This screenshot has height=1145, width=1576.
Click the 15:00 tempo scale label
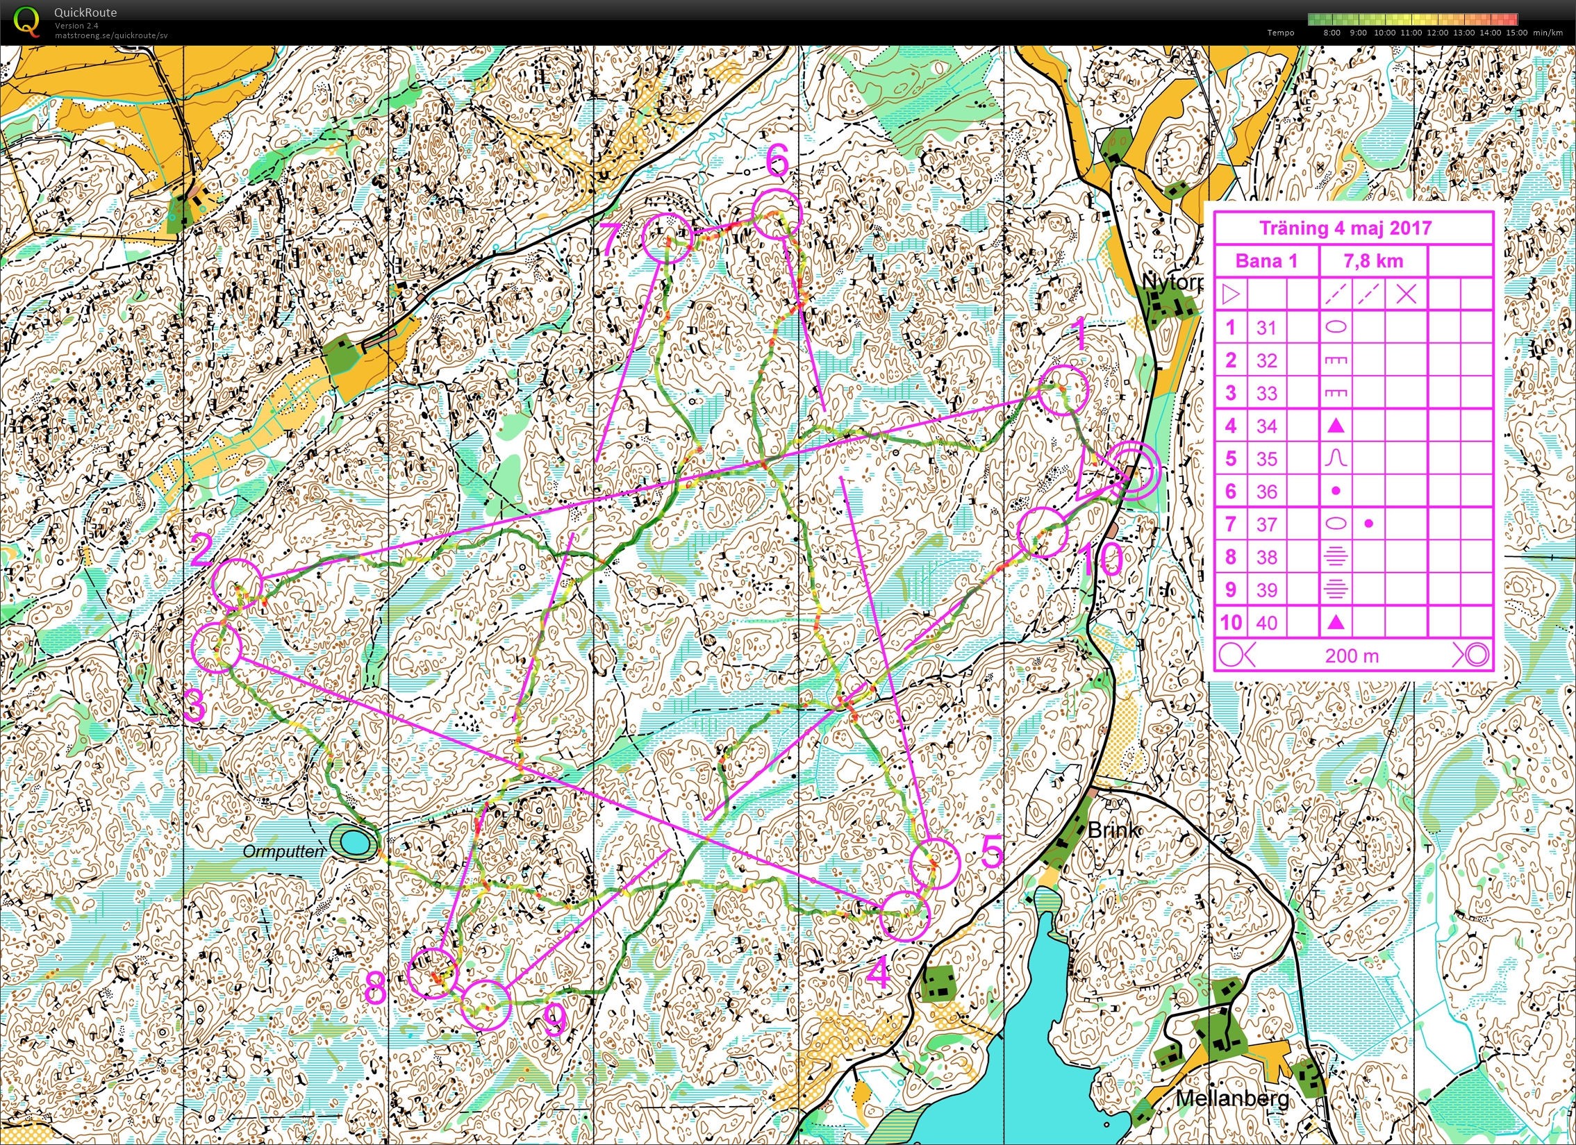pos(1517,33)
